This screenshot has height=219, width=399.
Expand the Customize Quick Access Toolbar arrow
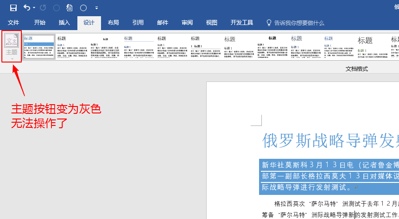[x=96, y=8]
